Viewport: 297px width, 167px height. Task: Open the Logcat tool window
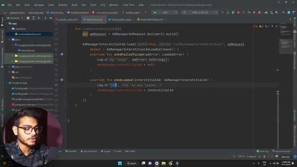(x=105, y=151)
